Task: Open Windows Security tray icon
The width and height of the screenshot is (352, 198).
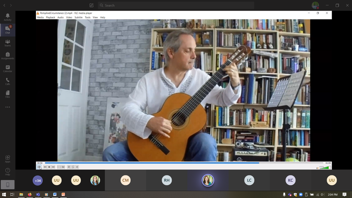Action: pos(295,194)
